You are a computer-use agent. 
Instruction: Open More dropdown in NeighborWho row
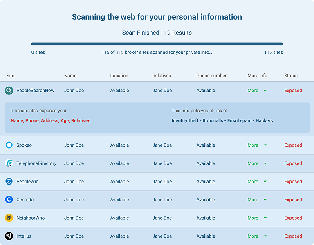coord(257,218)
